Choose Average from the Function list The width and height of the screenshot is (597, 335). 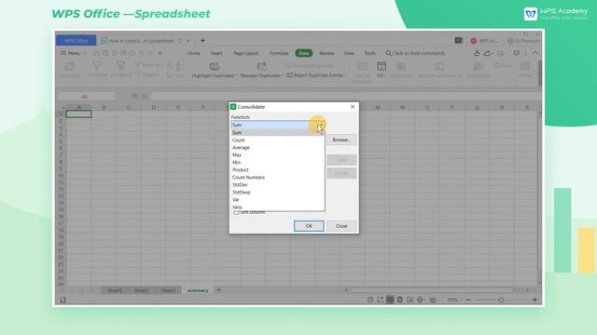(278, 147)
